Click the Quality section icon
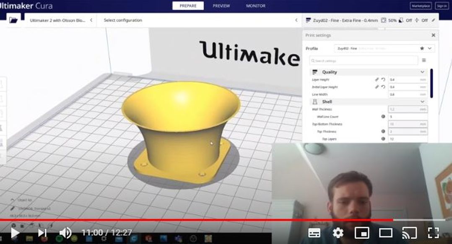 (x=315, y=72)
